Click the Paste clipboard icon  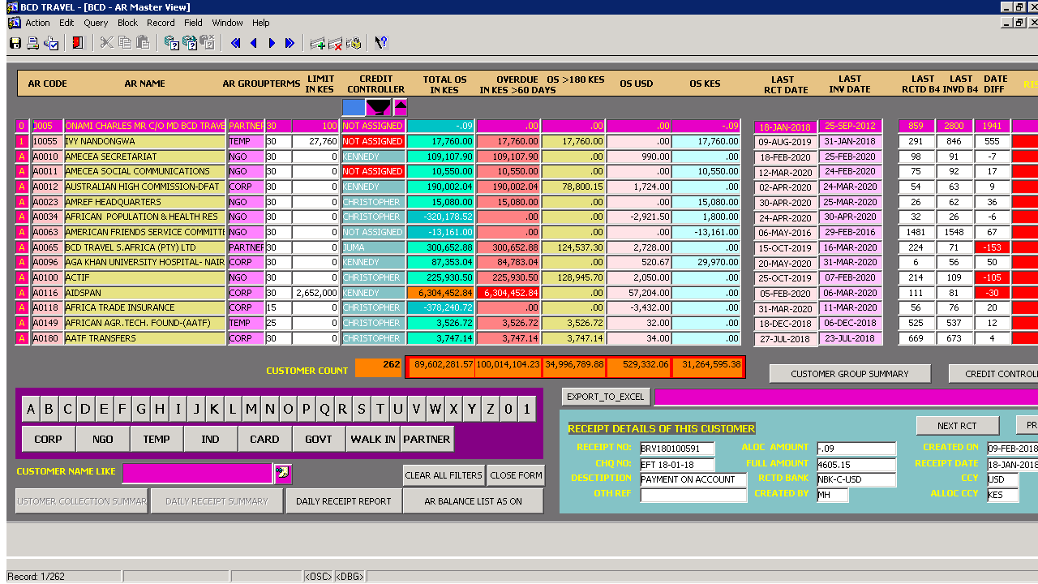(x=143, y=43)
